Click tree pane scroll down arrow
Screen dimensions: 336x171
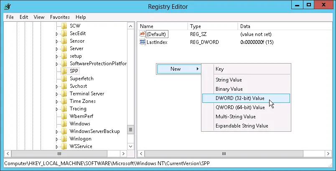coord(130,147)
